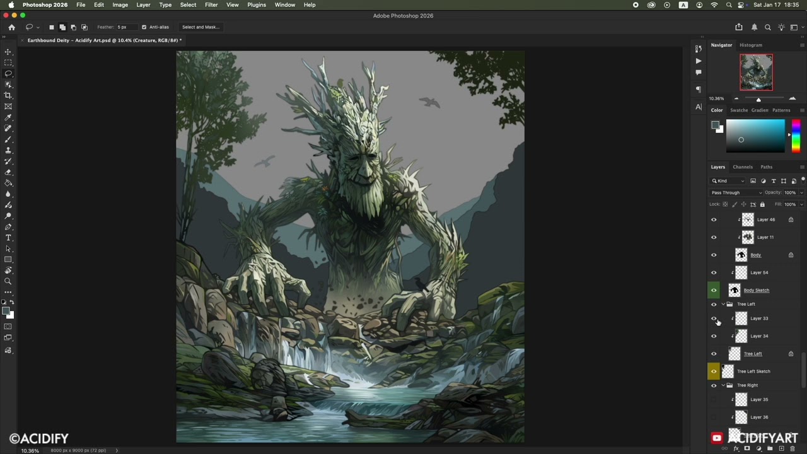Collapse the Tree Right group
The image size is (807, 454).
point(723,385)
